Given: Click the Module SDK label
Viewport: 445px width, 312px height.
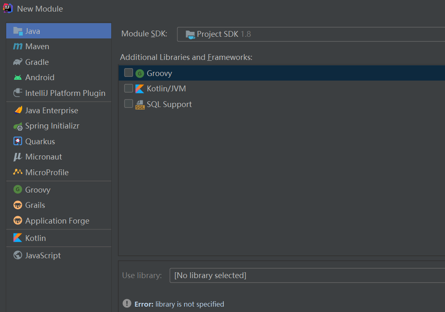Looking at the screenshot, I should point(144,34).
